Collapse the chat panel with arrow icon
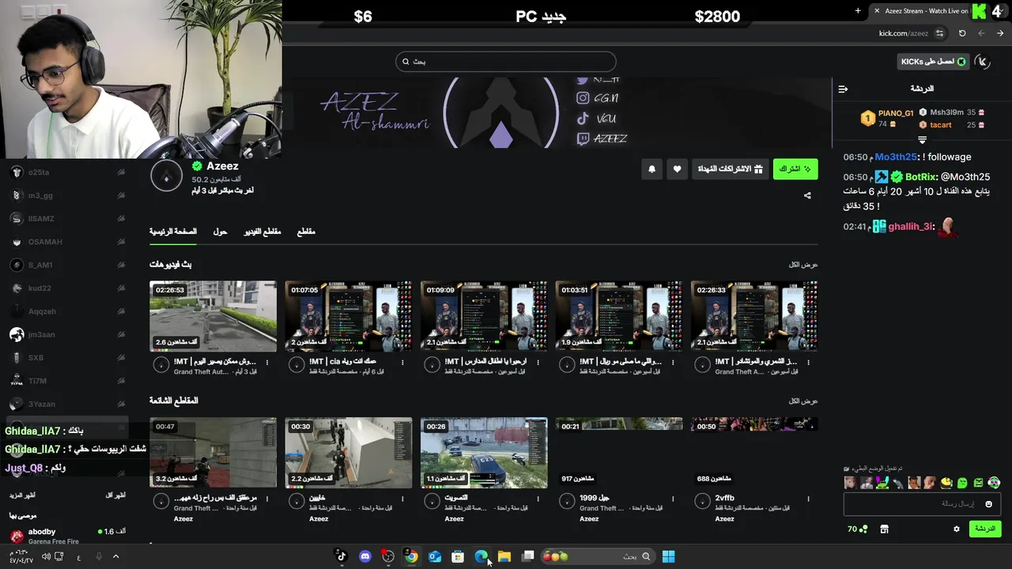 click(843, 89)
